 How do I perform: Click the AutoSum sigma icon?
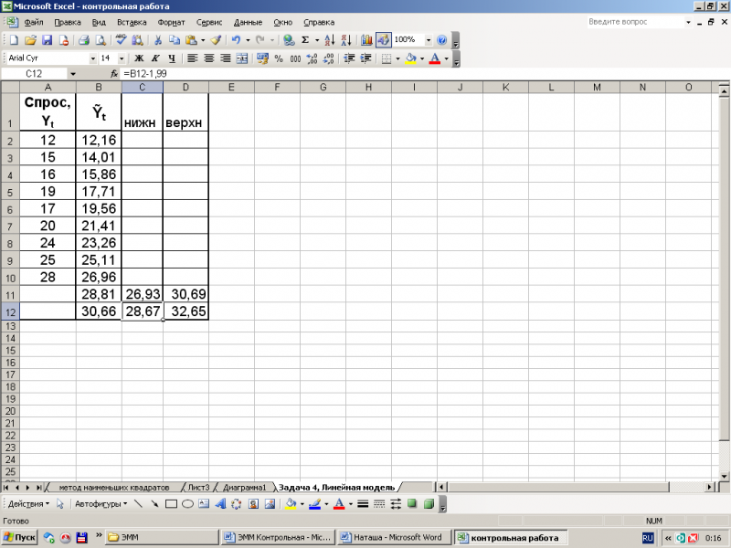[x=305, y=40]
